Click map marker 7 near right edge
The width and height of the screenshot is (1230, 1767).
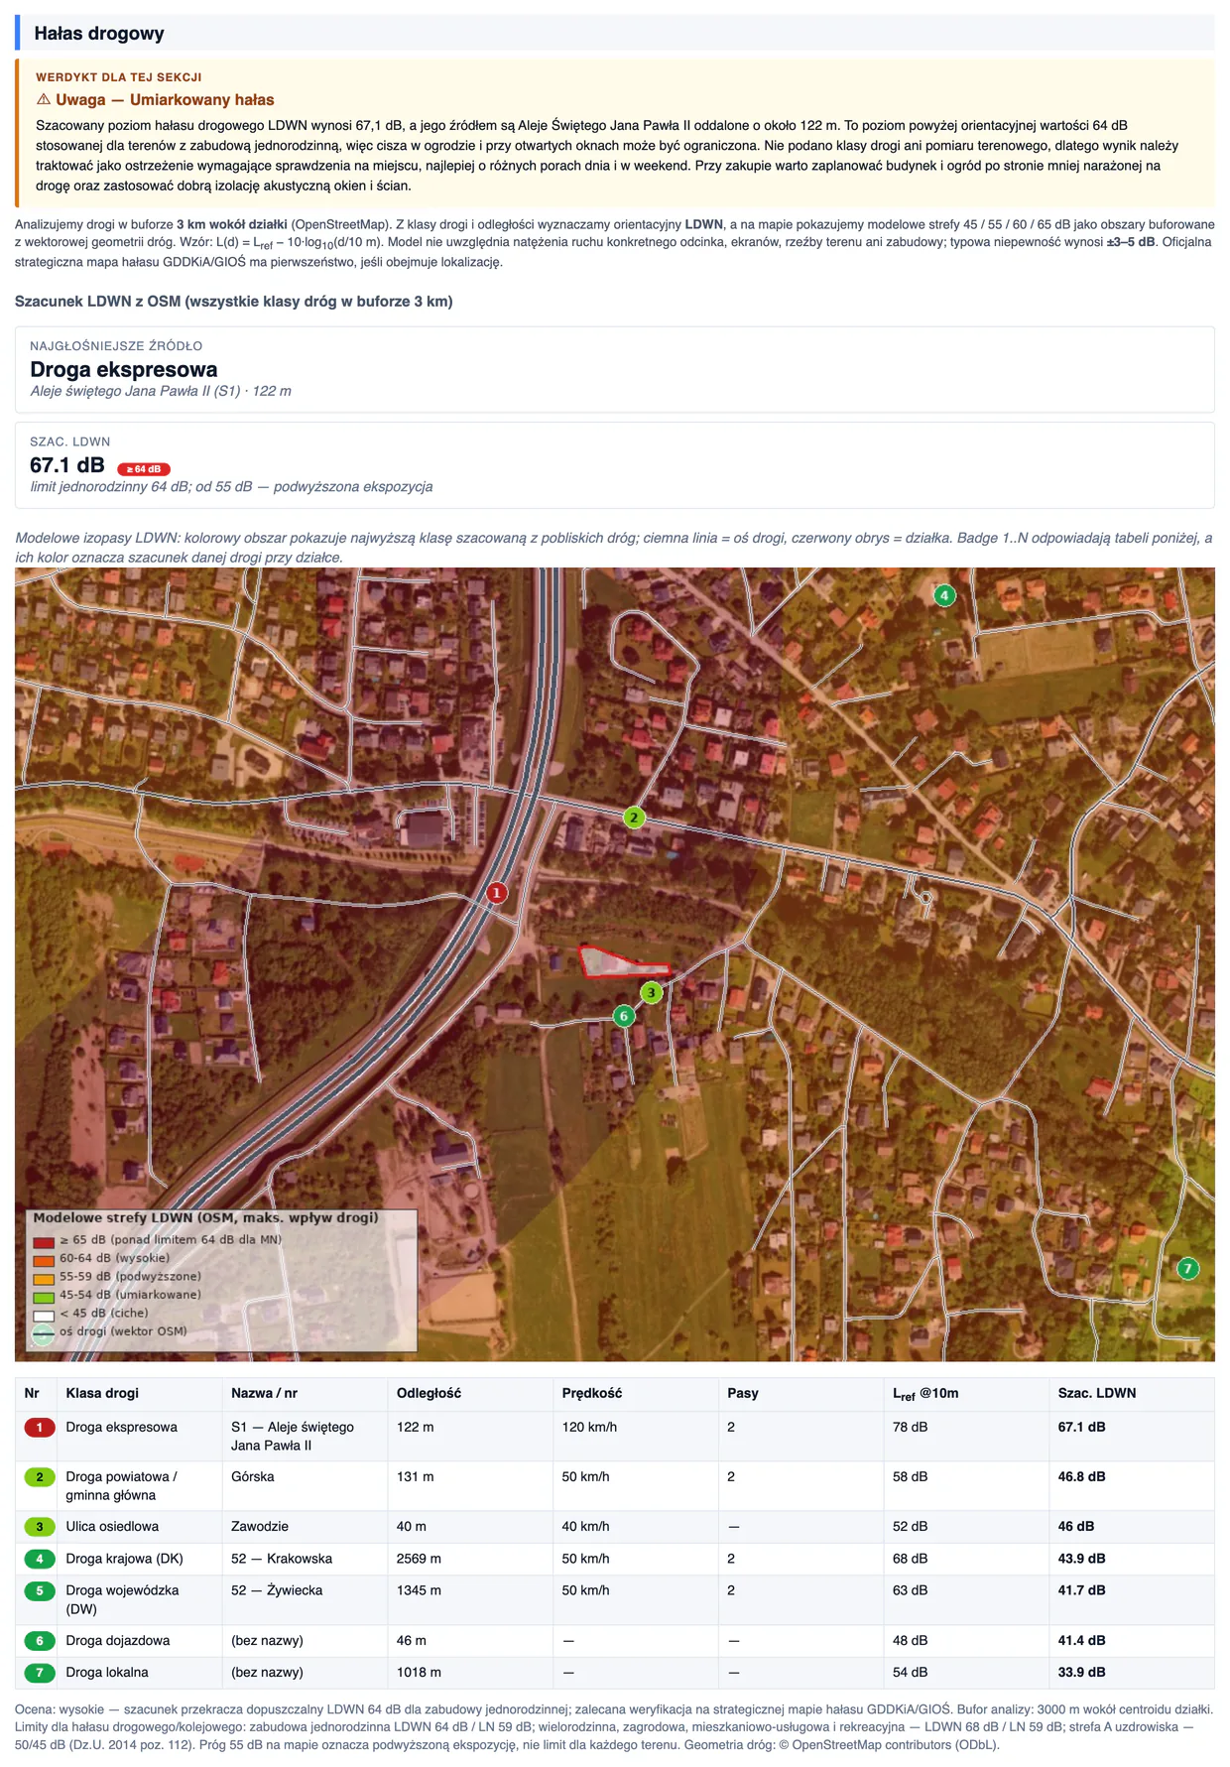click(1187, 1268)
